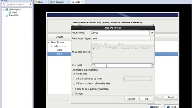The width and height of the screenshot is (192, 108).
Task: Toggle the header checkbox in Allowable Drives
Action: [94, 44]
